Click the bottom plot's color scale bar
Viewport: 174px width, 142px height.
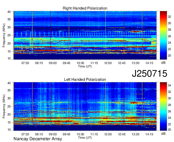coord(163,106)
